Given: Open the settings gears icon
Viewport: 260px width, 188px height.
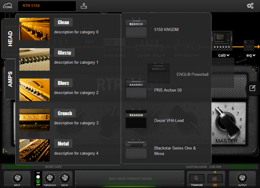Looking at the screenshot, I should click(250, 6).
